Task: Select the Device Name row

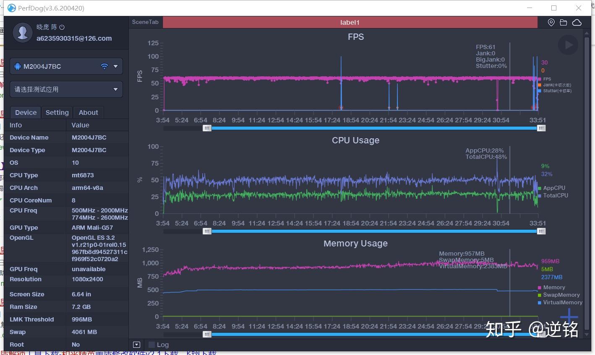Action: pos(66,137)
